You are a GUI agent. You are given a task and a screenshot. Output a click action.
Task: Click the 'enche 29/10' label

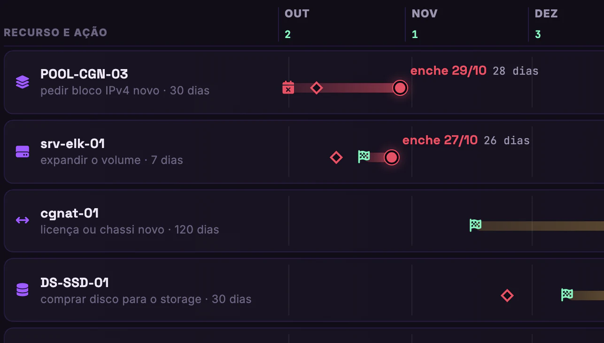tap(449, 70)
